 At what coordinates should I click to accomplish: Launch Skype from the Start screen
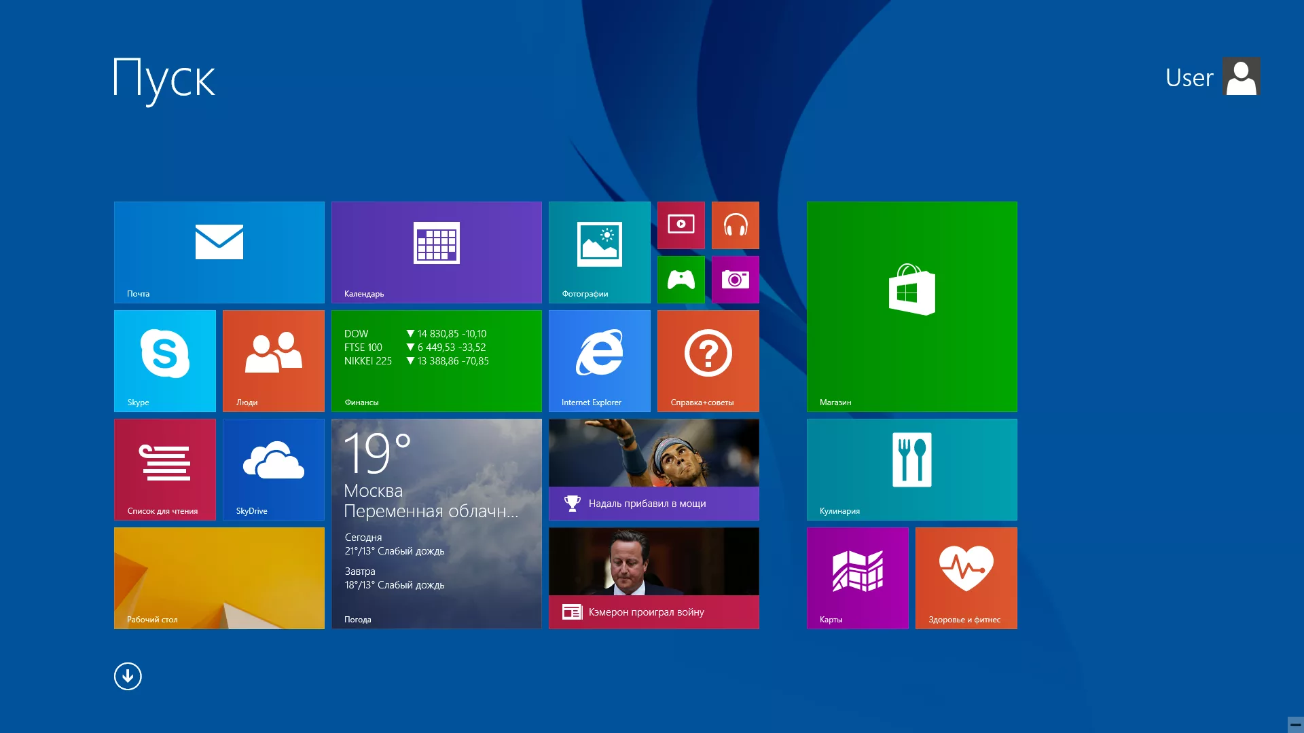pos(164,360)
